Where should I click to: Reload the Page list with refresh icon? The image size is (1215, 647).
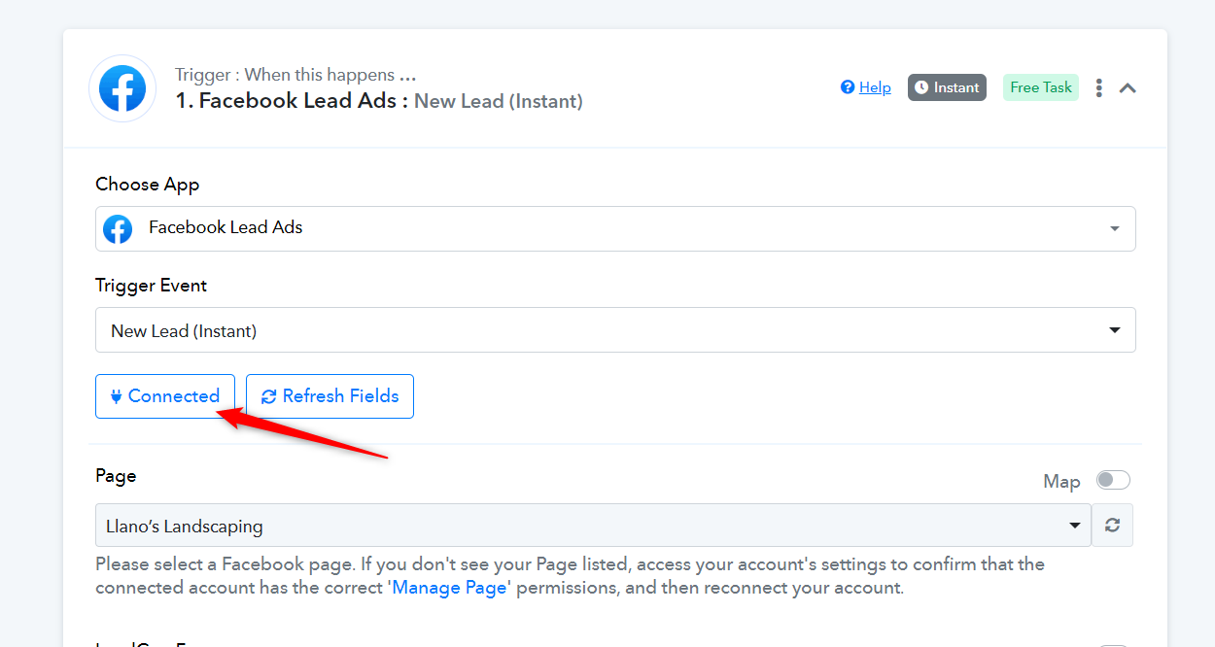(1113, 526)
